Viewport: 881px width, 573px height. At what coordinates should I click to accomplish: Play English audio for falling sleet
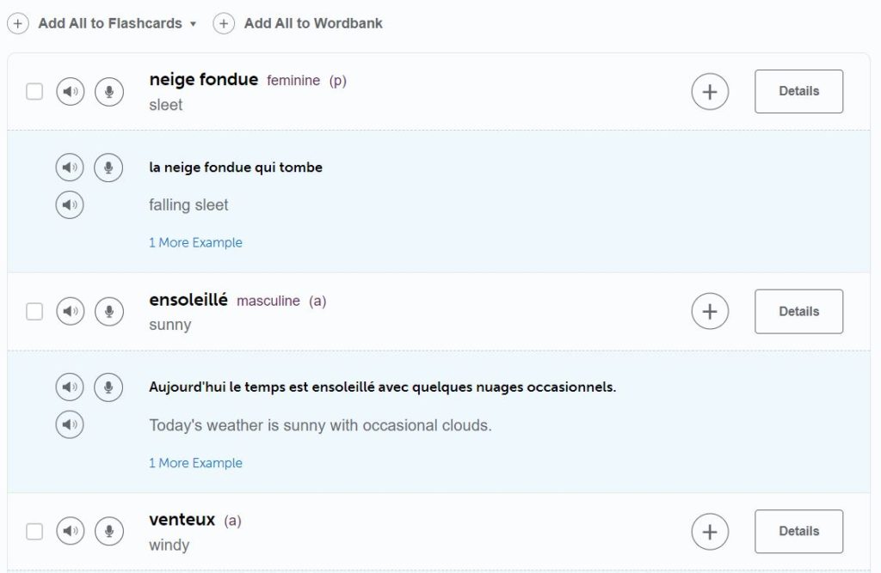coord(70,204)
